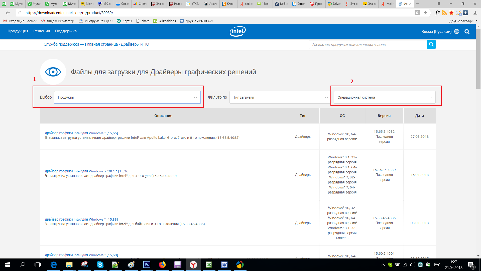Click the address bar URL

coord(70,13)
